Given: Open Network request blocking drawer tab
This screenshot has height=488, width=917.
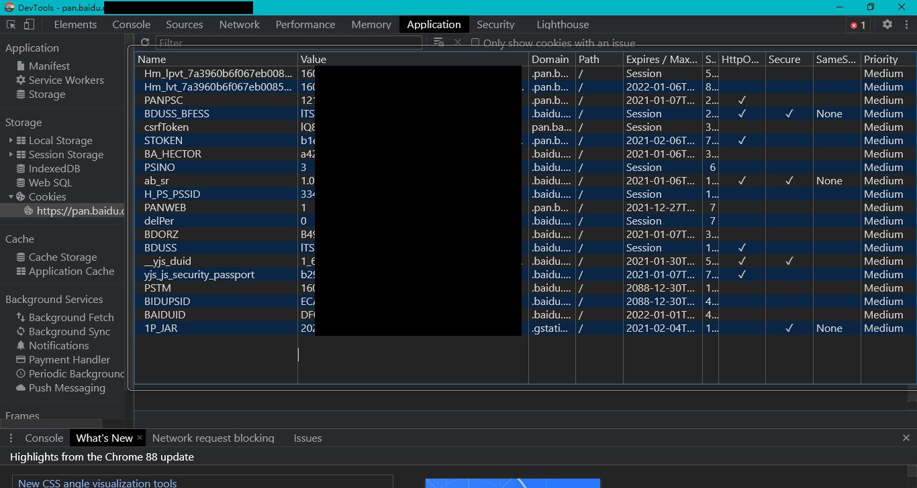Looking at the screenshot, I should [213, 438].
